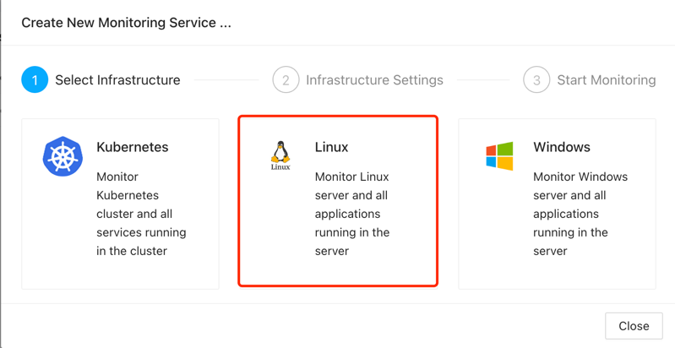Click the step 3 number circle
The height and width of the screenshot is (348, 675).
536,80
